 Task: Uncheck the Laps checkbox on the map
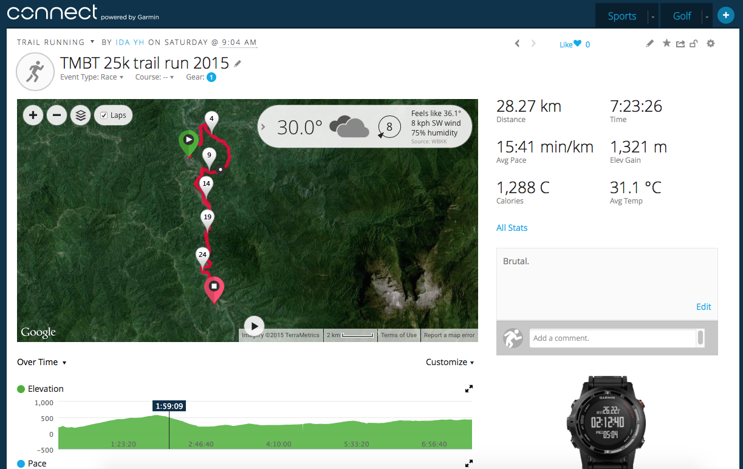(x=104, y=115)
